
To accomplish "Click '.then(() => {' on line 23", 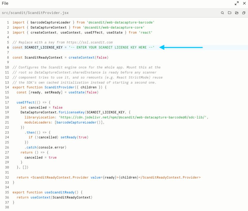I will (x=38, y=132).
